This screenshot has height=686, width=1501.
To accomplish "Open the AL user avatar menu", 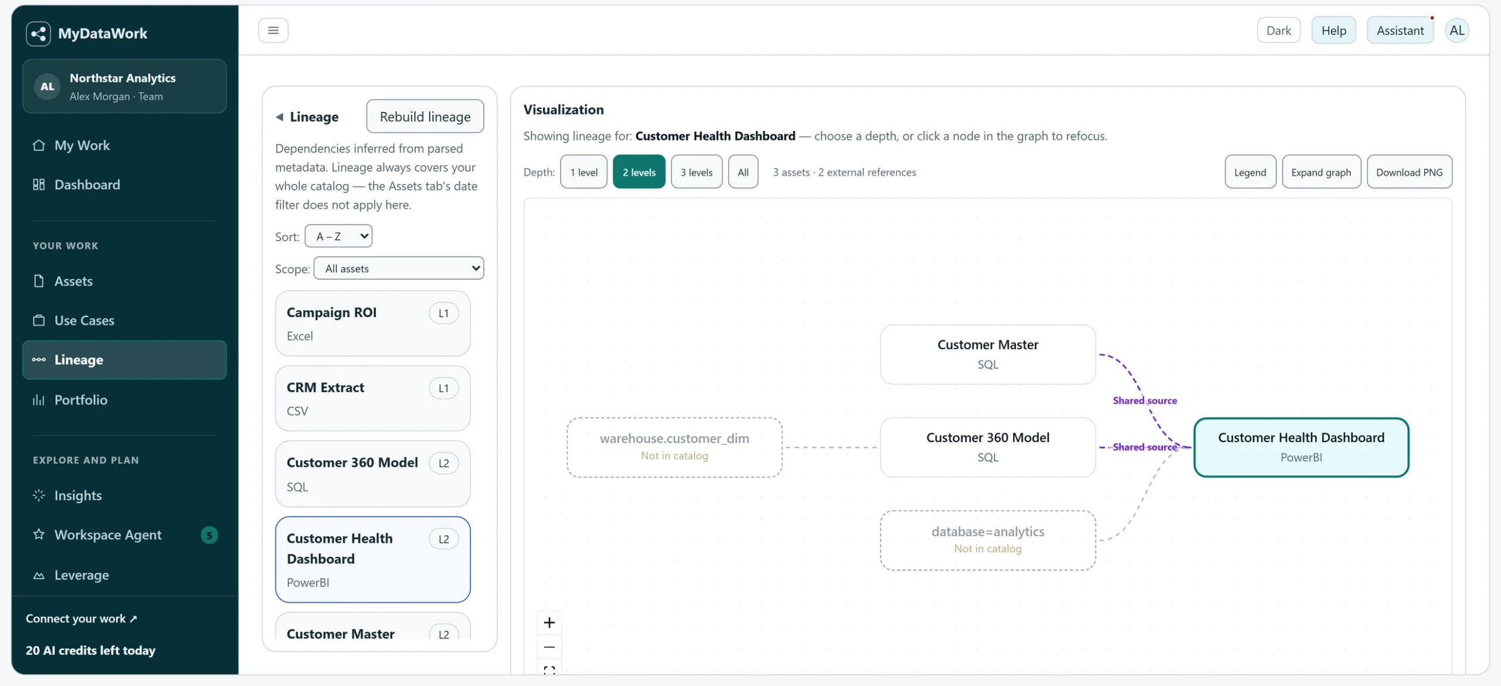I will (1457, 30).
